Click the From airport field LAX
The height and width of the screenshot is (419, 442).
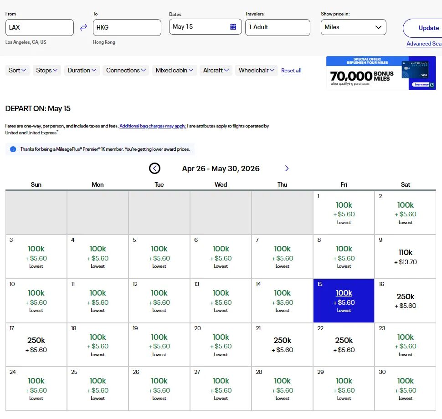coord(39,27)
